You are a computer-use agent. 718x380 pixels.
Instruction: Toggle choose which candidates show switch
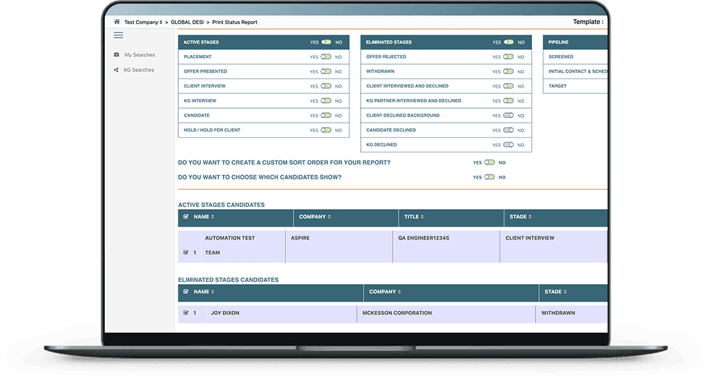[x=490, y=177]
